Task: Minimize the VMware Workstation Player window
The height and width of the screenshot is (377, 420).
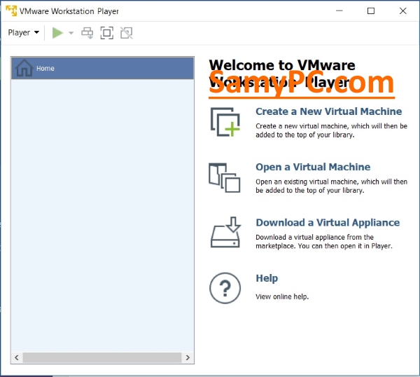Action: pyautogui.click(x=339, y=11)
